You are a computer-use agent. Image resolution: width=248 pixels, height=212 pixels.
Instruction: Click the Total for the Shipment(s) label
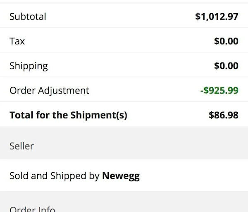tap(68, 115)
